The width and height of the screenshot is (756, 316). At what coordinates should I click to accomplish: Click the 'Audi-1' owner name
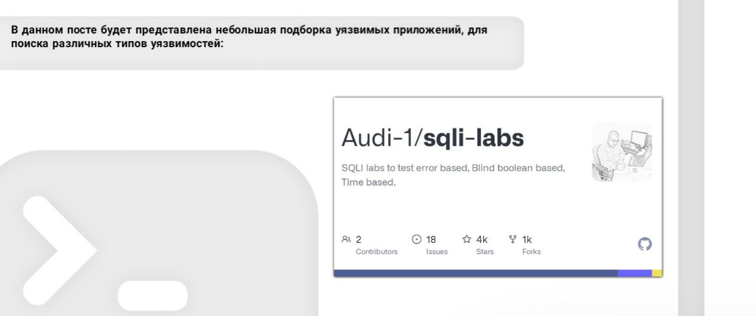pos(379,138)
